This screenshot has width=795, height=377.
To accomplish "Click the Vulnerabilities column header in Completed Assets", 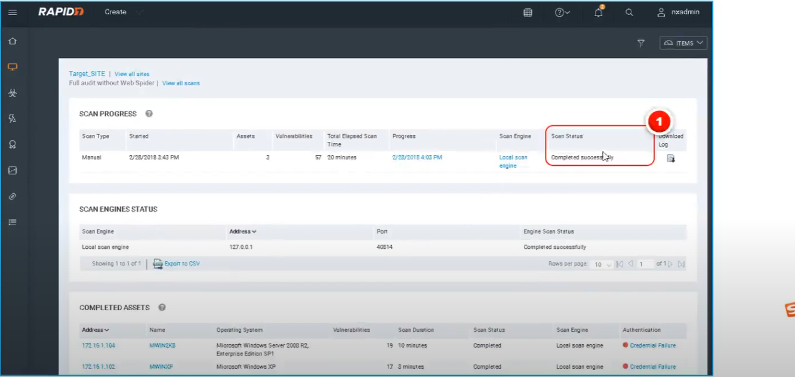I will pos(352,330).
